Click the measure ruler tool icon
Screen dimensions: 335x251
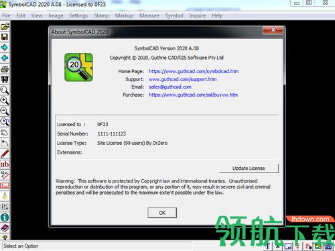click(x=5, y=175)
